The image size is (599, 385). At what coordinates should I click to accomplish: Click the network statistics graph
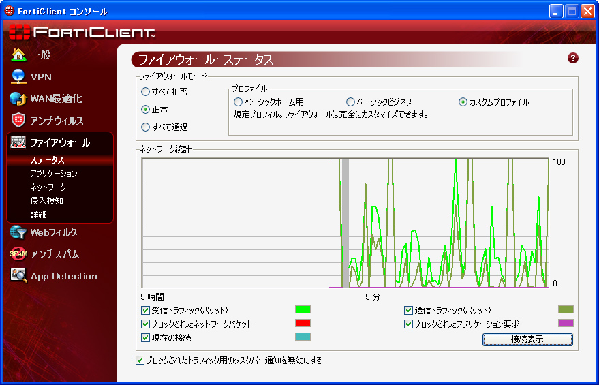345,223
